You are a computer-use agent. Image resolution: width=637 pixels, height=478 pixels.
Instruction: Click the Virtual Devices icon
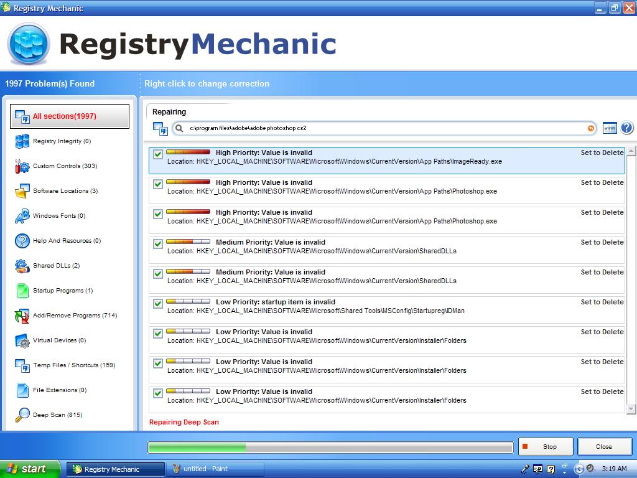22,340
